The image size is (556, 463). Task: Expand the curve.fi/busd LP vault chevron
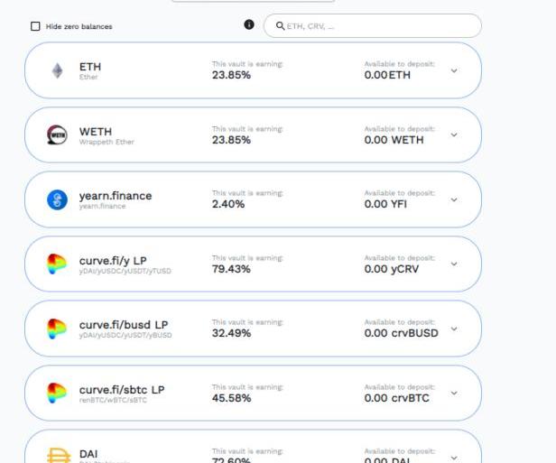pos(454,329)
